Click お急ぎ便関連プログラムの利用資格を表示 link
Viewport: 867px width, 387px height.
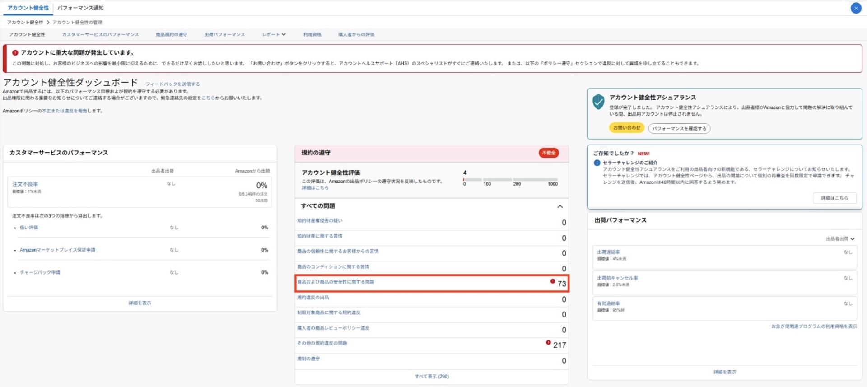(x=814, y=326)
